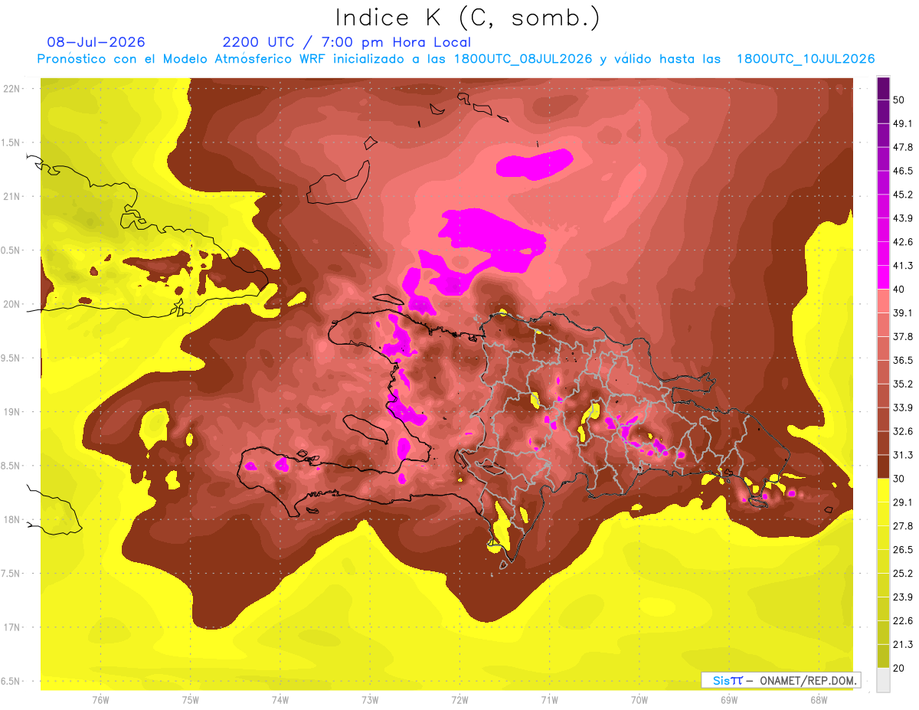Click the 19N latitude axis label
The image size is (919, 710).
(11, 412)
